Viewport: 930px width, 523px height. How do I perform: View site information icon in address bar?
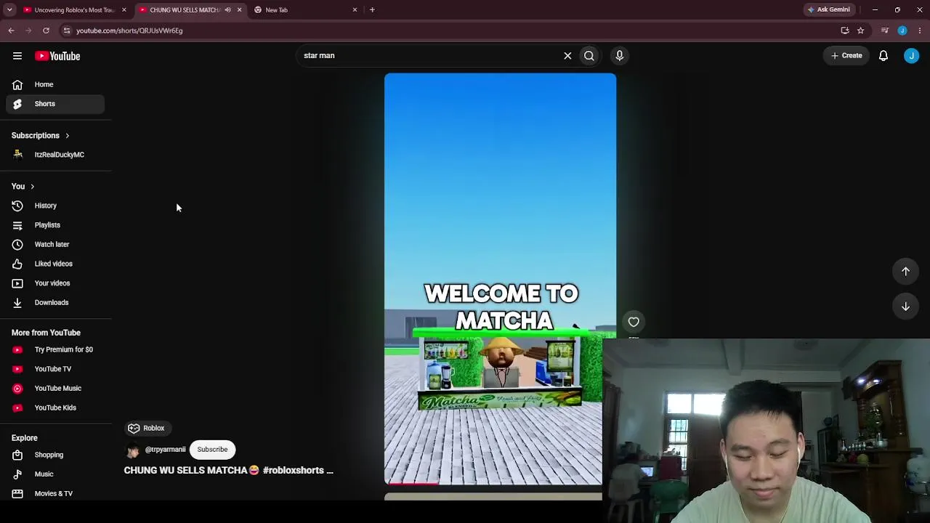[x=66, y=31]
